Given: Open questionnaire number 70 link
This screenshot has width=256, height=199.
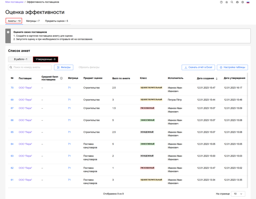Looking at the screenshot, I should click(x=12, y=88).
